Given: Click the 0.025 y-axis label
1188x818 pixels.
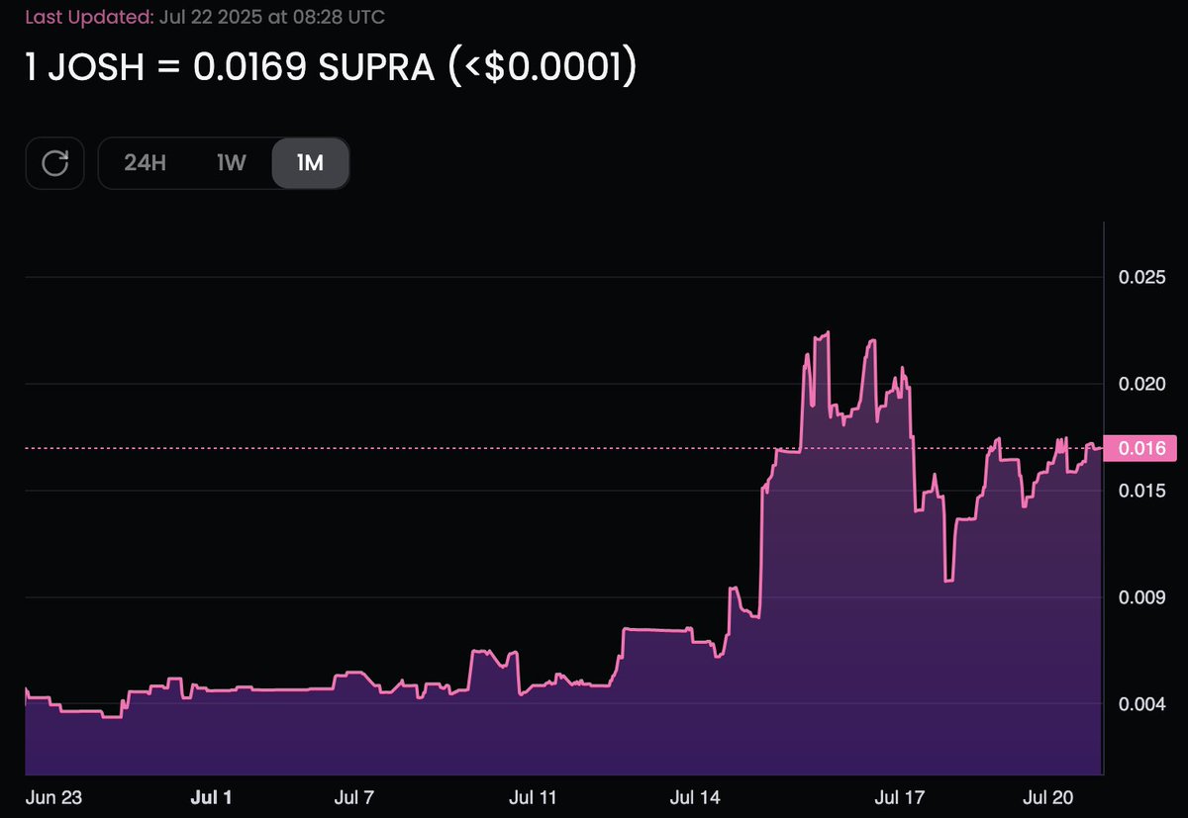Looking at the screenshot, I should click(1140, 277).
